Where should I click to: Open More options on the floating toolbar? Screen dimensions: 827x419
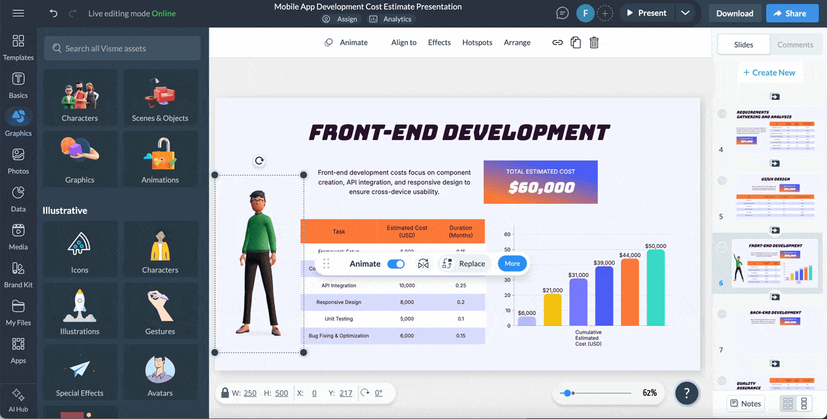click(x=512, y=263)
